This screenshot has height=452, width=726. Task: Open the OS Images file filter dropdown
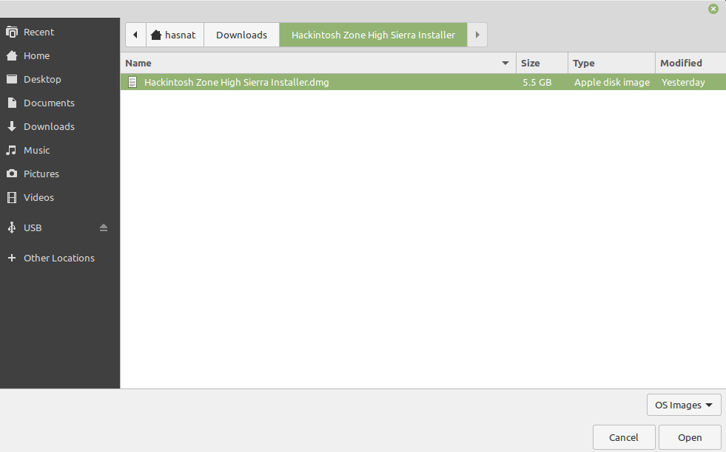click(x=684, y=405)
